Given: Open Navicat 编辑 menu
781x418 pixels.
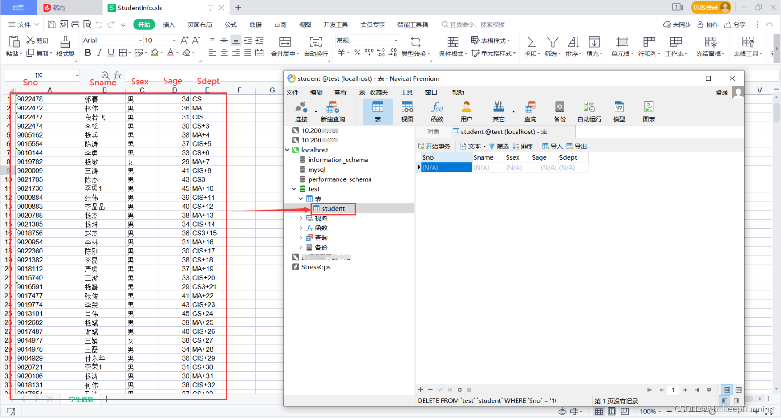Looking at the screenshot, I should [x=316, y=92].
